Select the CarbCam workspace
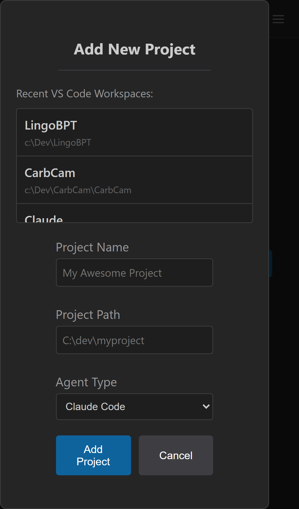The width and height of the screenshot is (299, 509). pos(134,180)
